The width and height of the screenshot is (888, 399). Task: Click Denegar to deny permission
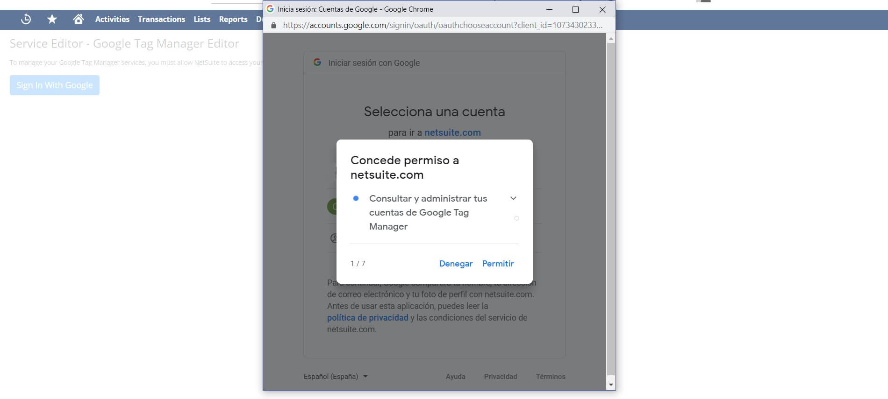(456, 264)
